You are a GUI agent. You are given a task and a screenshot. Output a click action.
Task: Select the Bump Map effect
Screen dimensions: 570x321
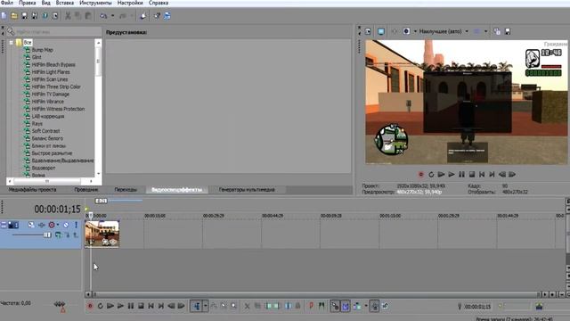pos(42,50)
